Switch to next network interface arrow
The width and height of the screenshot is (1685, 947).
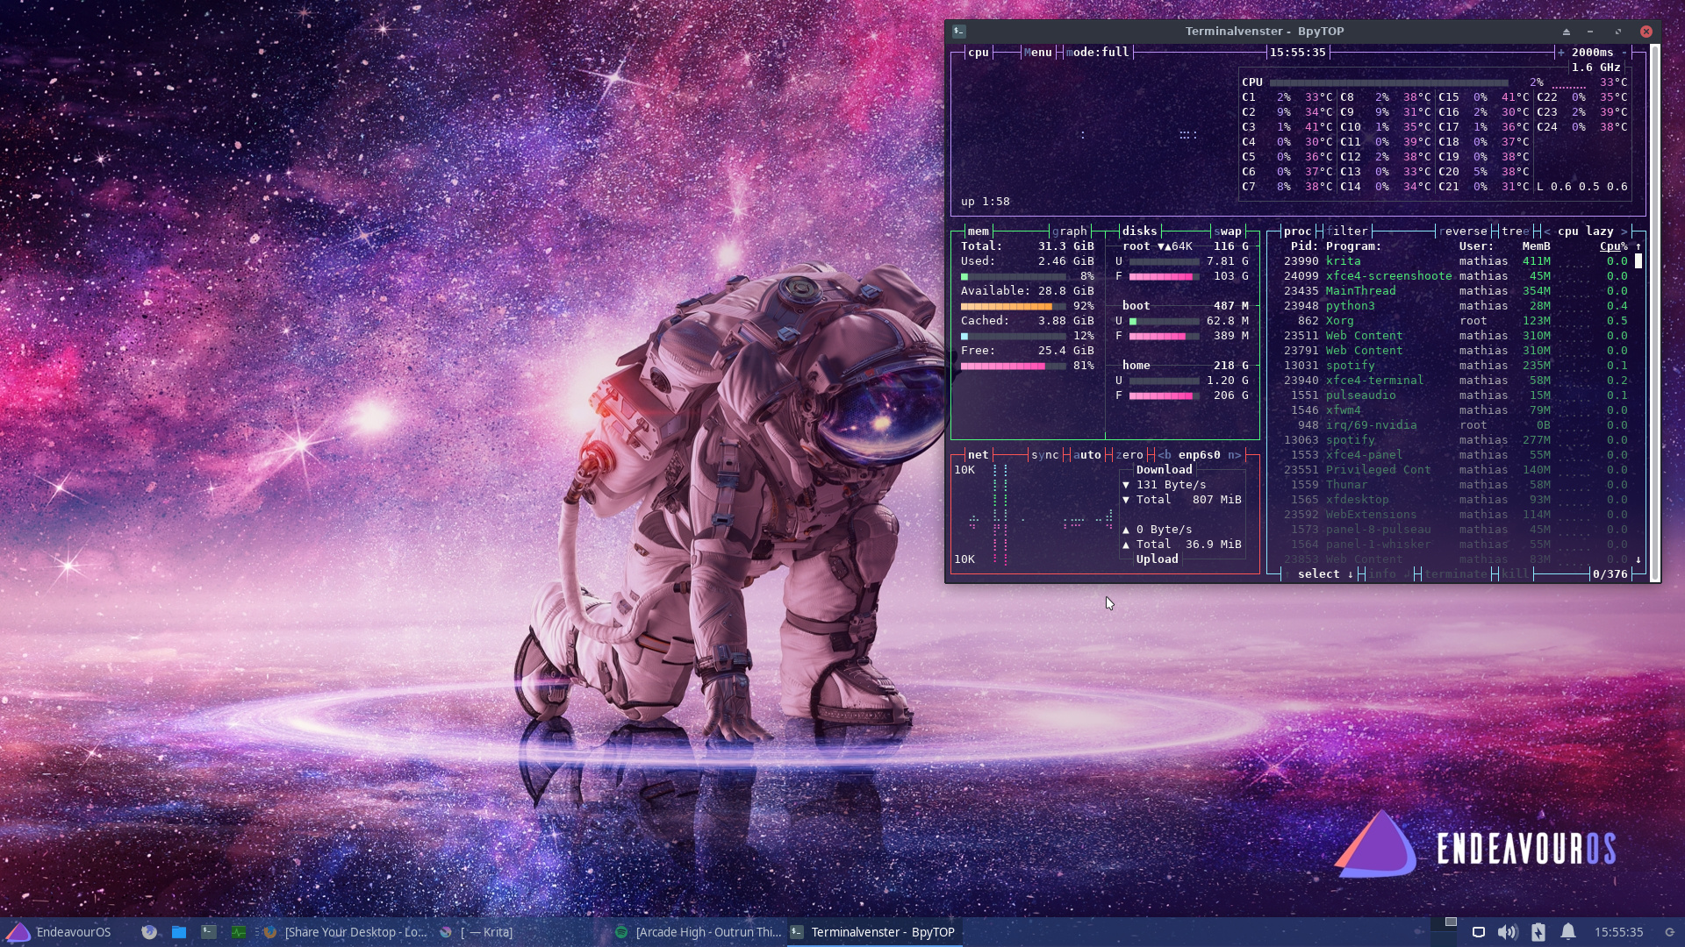(x=1235, y=455)
